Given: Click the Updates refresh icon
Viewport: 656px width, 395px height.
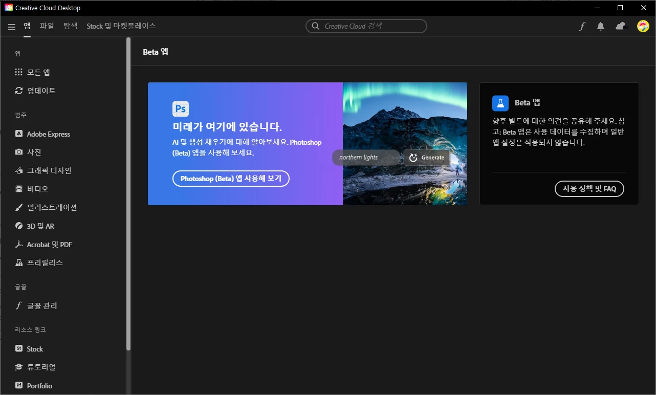Looking at the screenshot, I should tap(19, 91).
